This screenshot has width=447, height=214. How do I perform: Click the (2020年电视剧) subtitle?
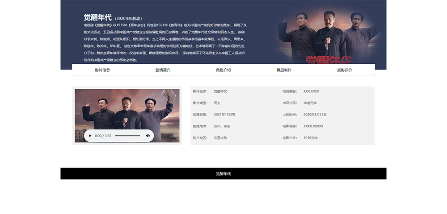[x=128, y=19]
